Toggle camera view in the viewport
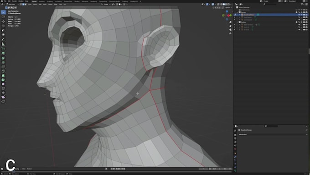Screen dimensions: 310x175 (x=230, y=30)
